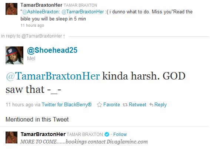210x149 pixels.
Task: Open the bottom TamarBraxtonHer avatar in mentions
Action: [11, 137]
